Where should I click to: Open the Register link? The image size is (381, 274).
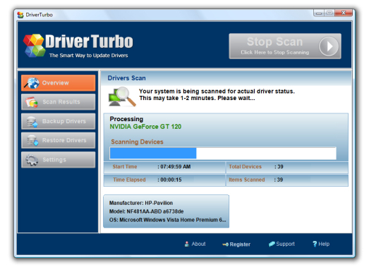point(236,244)
